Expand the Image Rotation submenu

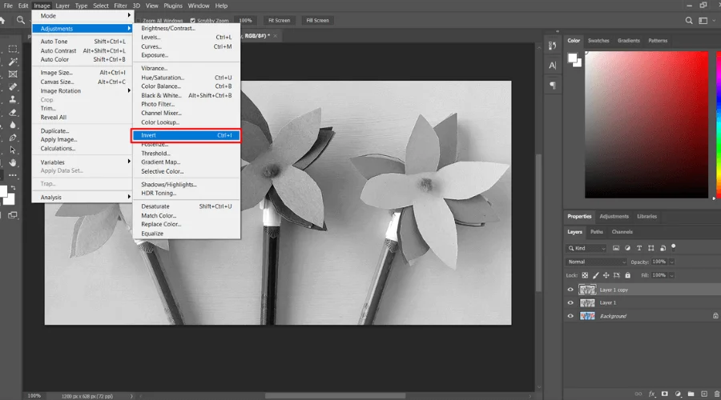82,91
